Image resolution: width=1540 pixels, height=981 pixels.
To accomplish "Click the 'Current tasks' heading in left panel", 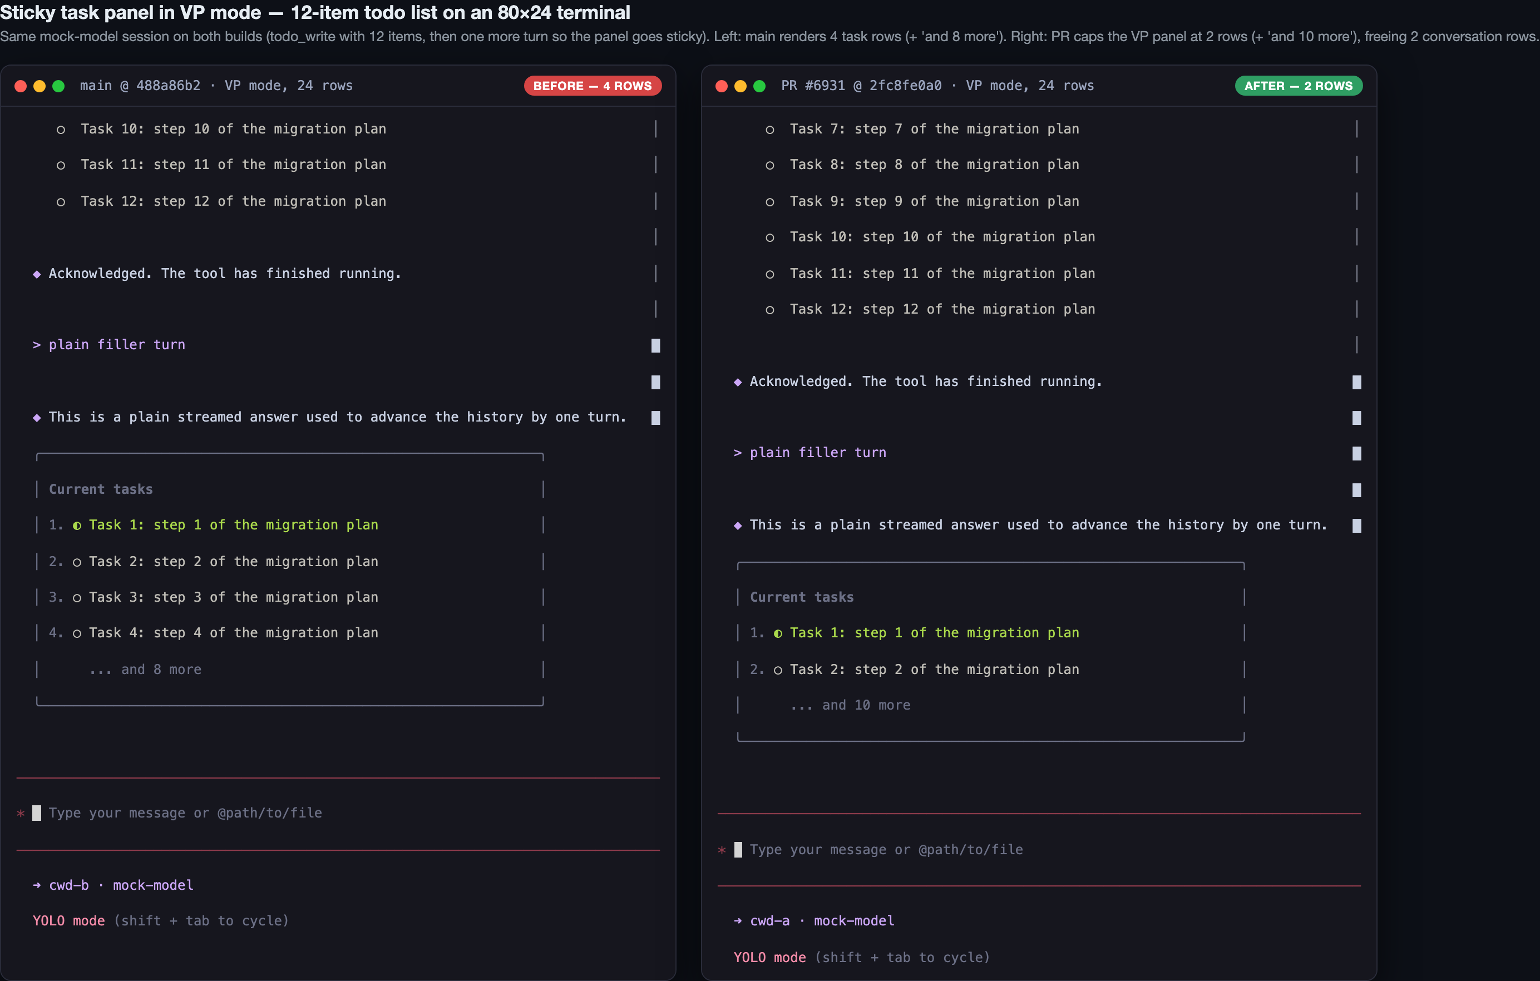I will (101, 489).
